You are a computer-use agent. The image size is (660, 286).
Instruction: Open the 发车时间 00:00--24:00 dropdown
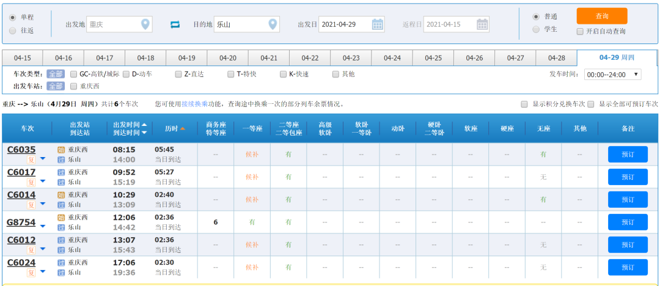(612, 74)
